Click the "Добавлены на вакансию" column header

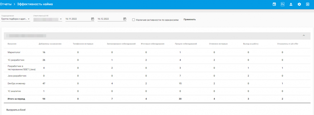coord(50,44)
